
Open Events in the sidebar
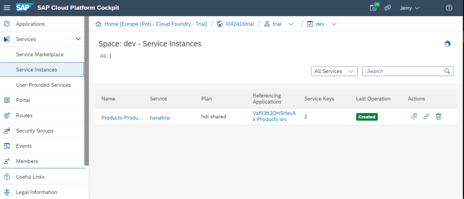[42, 146]
